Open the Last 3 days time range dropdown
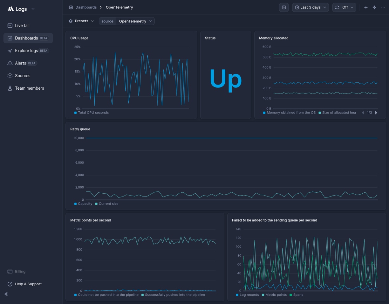 tap(311, 7)
